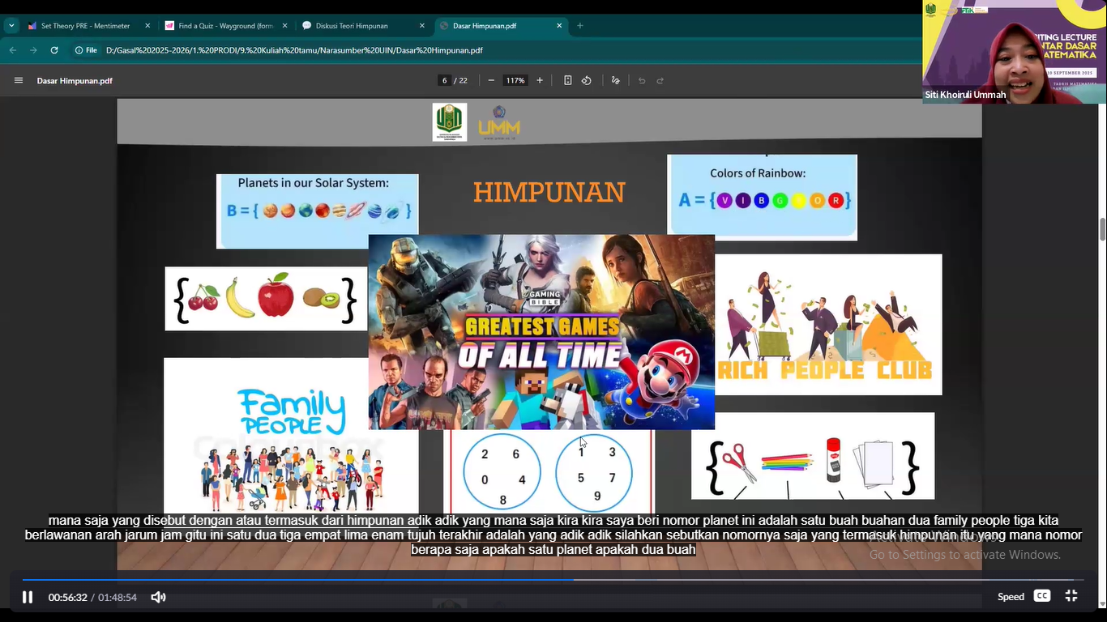This screenshot has height=622, width=1107.
Task: Click the Rich People Club picture
Action: tap(828, 325)
